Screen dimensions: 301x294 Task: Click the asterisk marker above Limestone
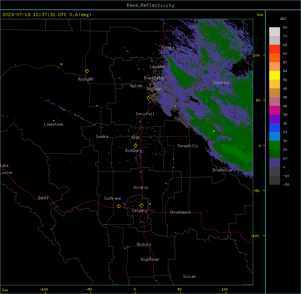tap(53, 121)
